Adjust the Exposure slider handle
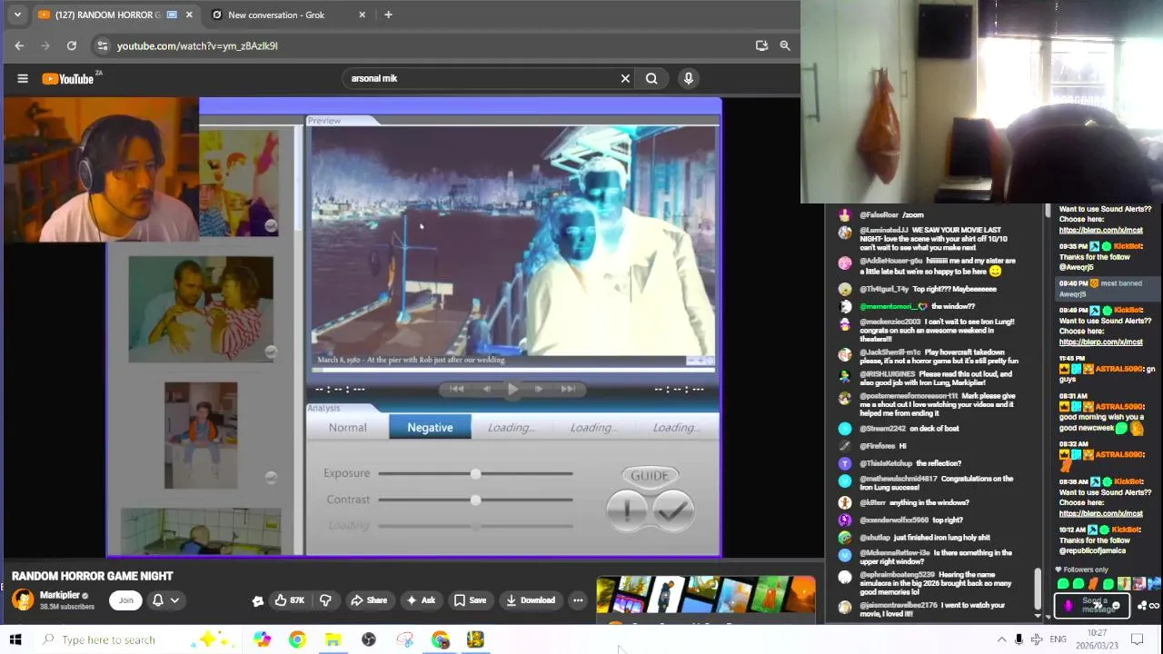 (x=475, y=473)
